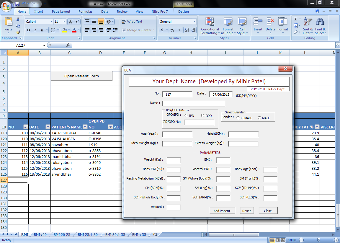The height and width of the screenshot is (243, 340).
Task: Click the Borders icon
Action: click(53, 30)
